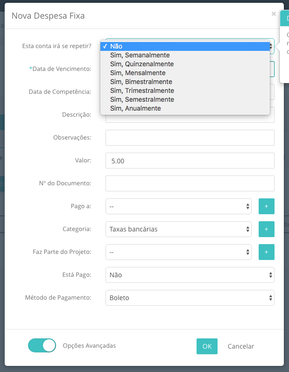The height and width of the screenshot is (372, 289).
Task: Expand the Está Pago dropdown
Action: pyautogui.click(x=190, y=275)
